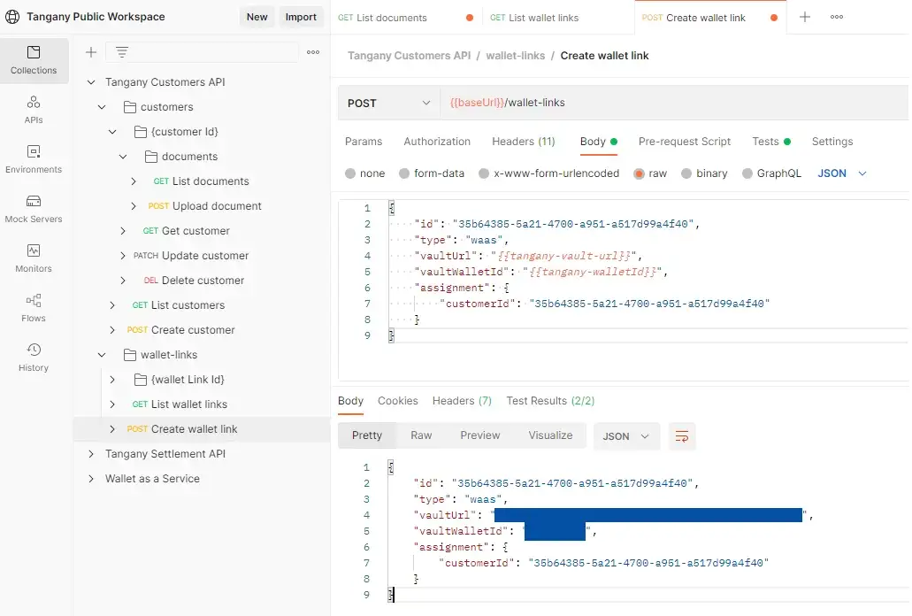Expand the {wallet Link Id} folder
912x616 pixels.
tap(112, 380)
